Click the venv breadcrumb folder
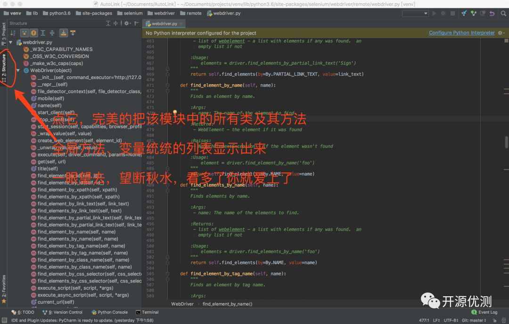The height and width of the screenshot is (324, 509). pos(12,13)
